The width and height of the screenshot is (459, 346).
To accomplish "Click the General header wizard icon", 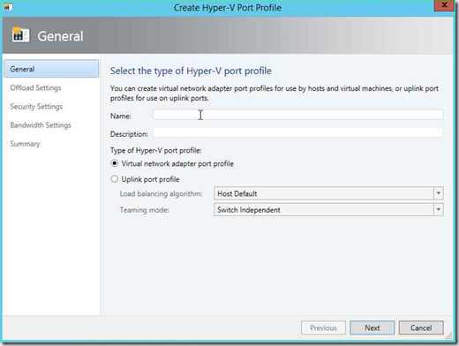I will (x=20, y=35).
